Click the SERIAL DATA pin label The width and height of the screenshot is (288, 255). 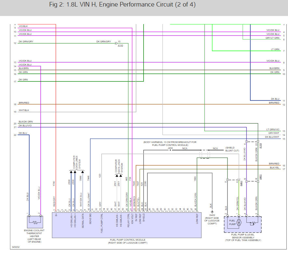(x=83, y=221)
